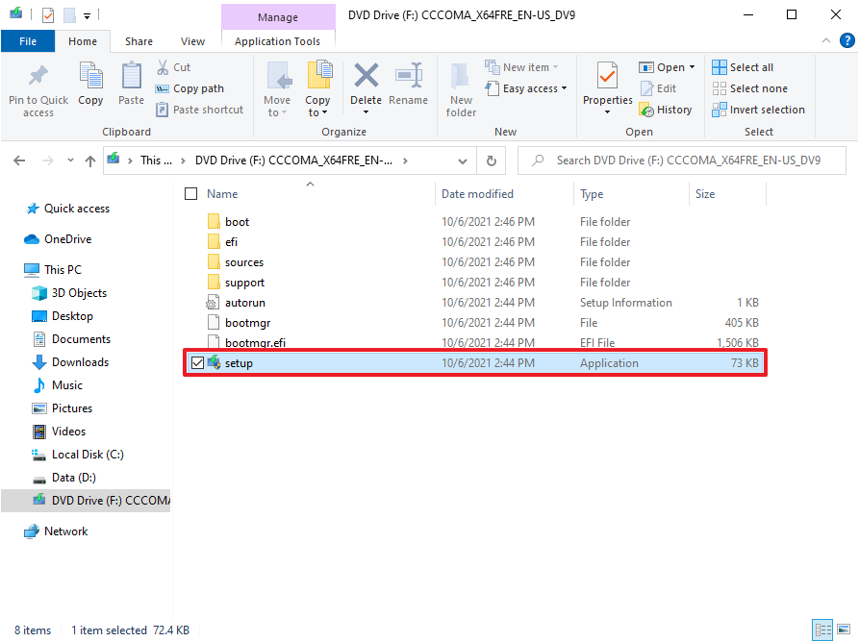
Task: Click the New folder icon
Action: click(x=460, y=77)
